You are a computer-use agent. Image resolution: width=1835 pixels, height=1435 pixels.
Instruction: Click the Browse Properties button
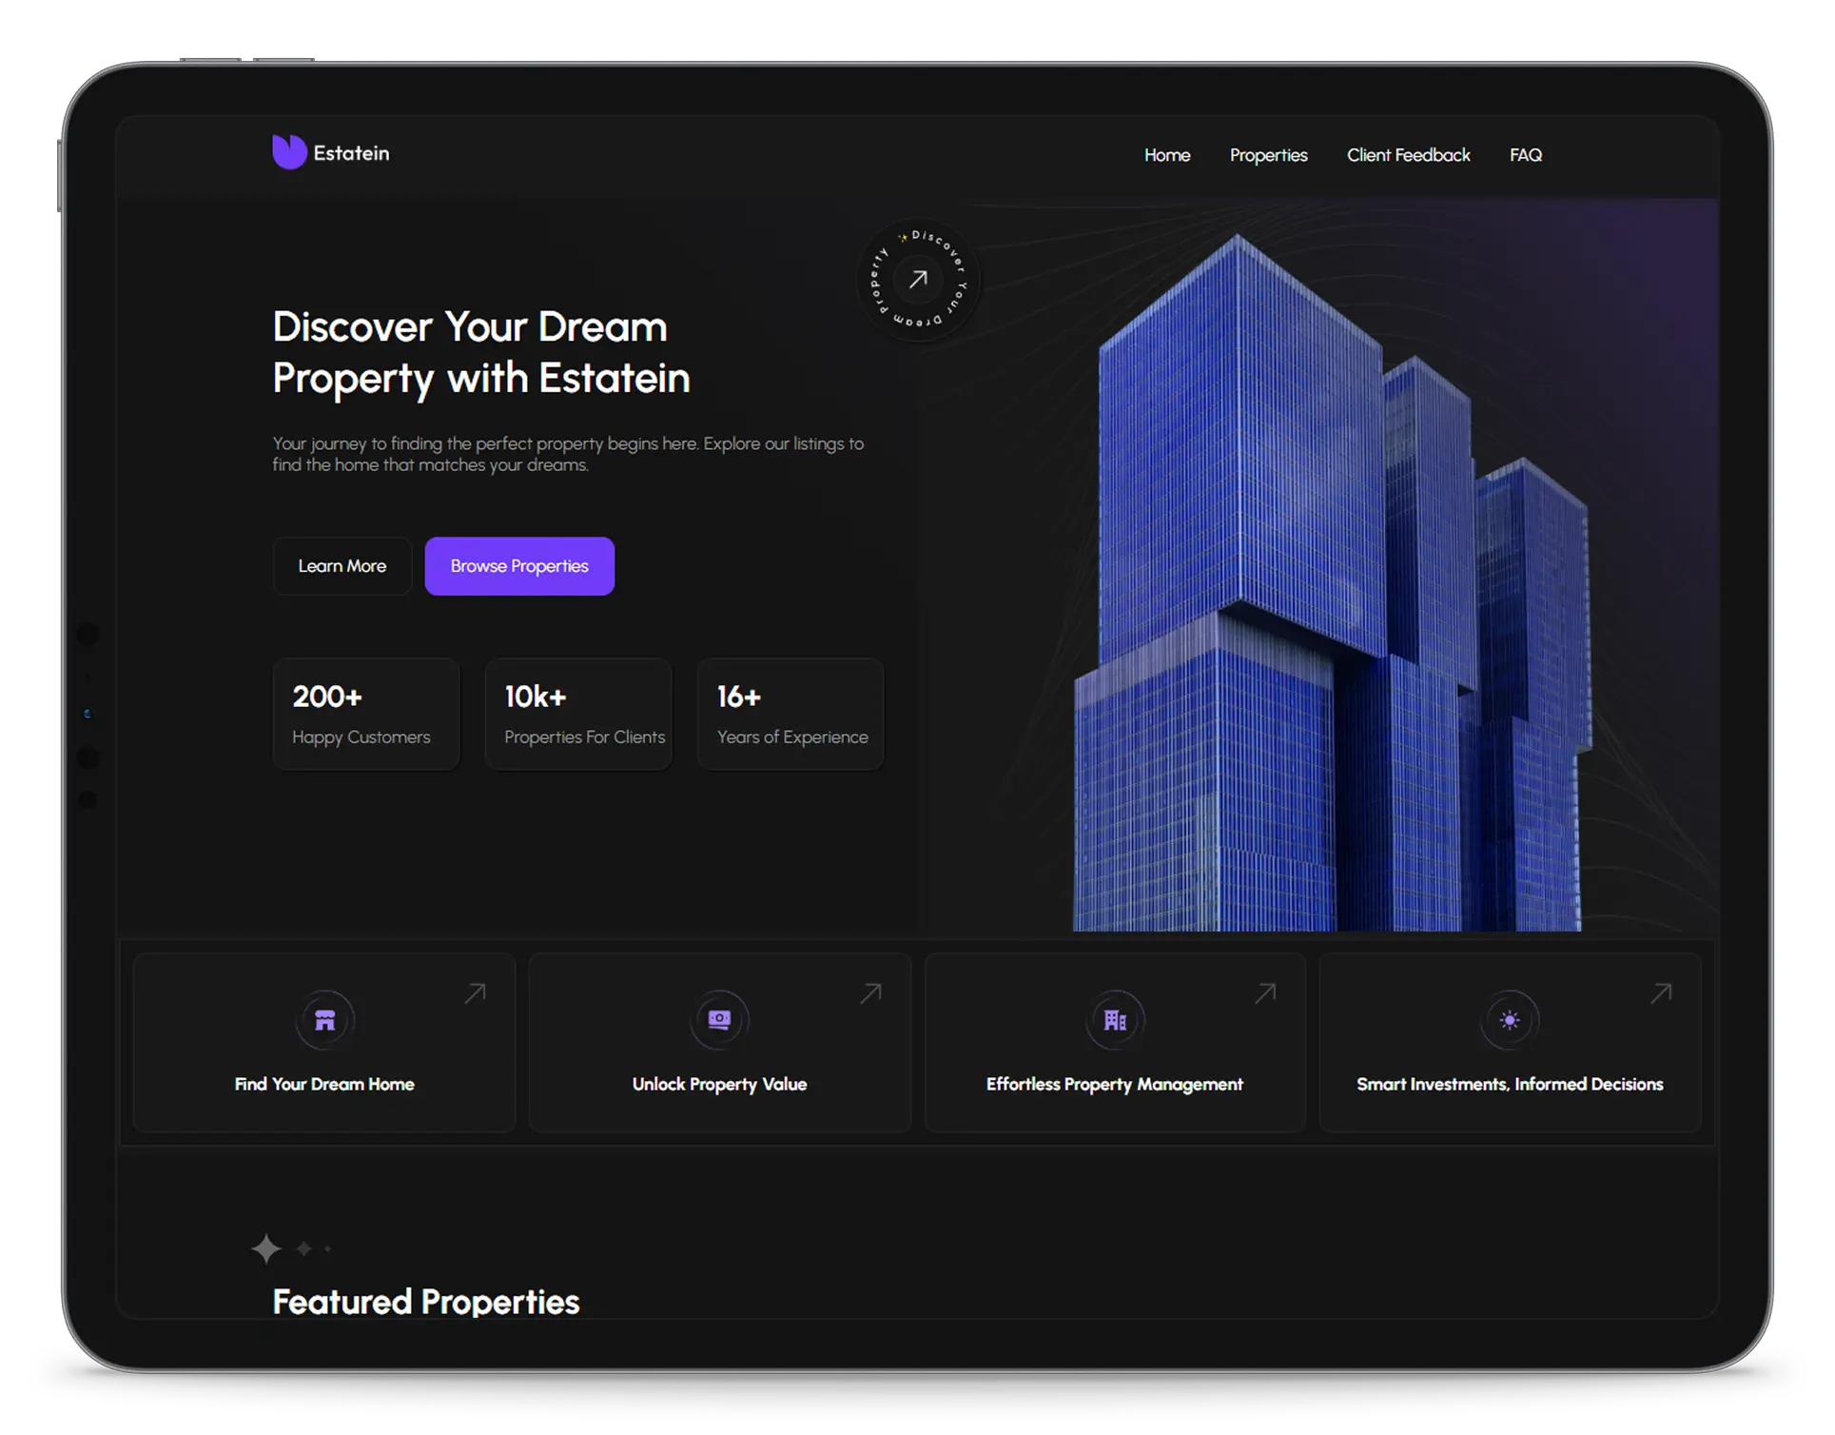pyautogui.click(x=519, y=565)
